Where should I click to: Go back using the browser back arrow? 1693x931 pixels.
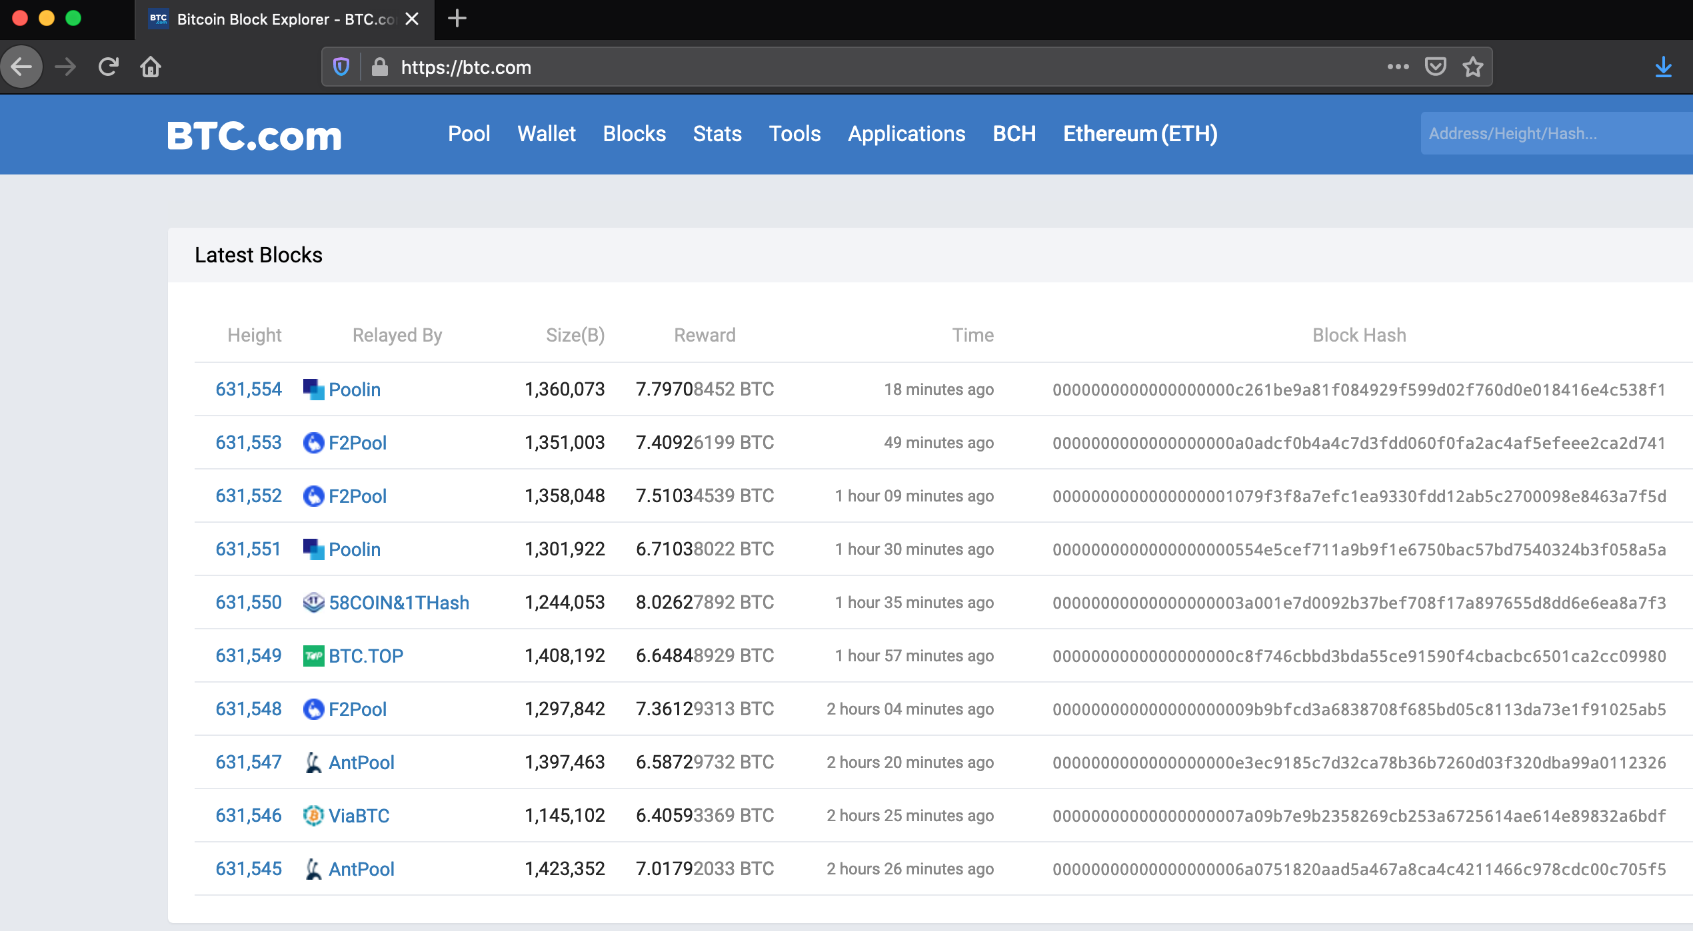tap(22, 67)
